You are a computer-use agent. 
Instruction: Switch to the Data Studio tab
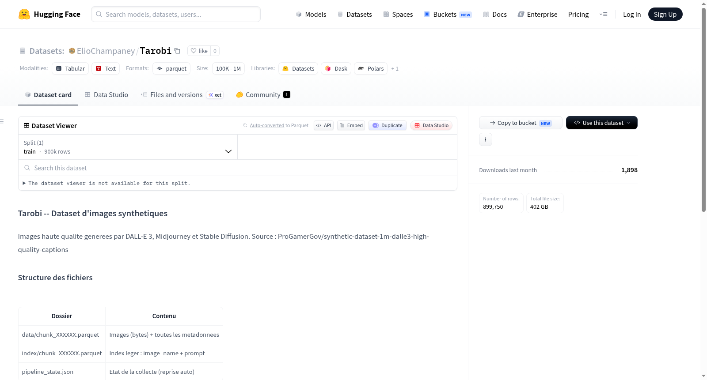pyautogui.click(x=106, y=94)
